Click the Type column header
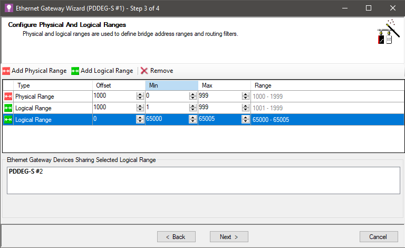 (47, 85)
